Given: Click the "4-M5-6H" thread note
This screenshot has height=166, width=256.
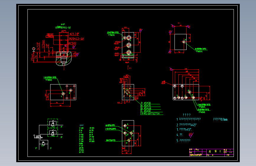Looking at the screenshot, I should pyautogui.click(x=150, y=113).
